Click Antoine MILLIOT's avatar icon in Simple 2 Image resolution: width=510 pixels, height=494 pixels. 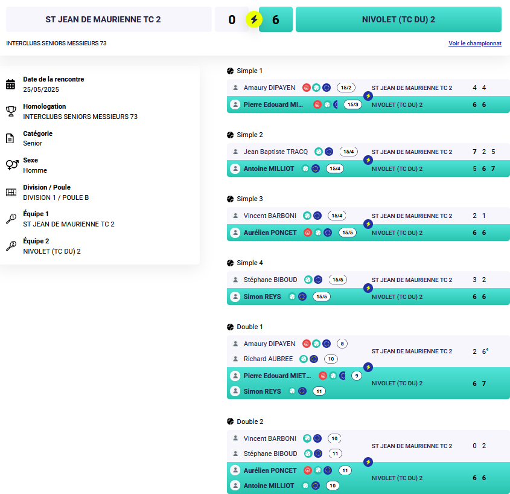pyautogui.click(x=235, y=168)
